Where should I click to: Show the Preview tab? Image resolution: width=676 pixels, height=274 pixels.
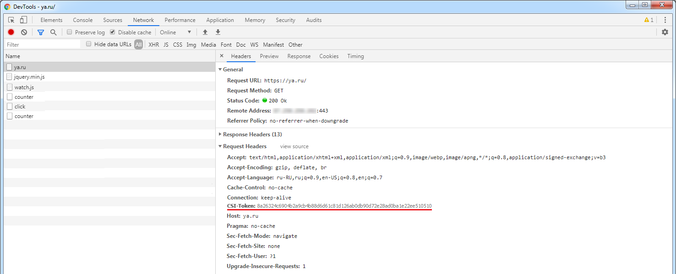pyautogui.click(x=269, y=56)
